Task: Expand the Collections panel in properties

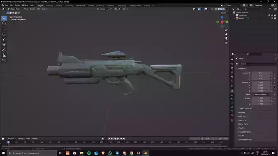Action: [242, 116]
